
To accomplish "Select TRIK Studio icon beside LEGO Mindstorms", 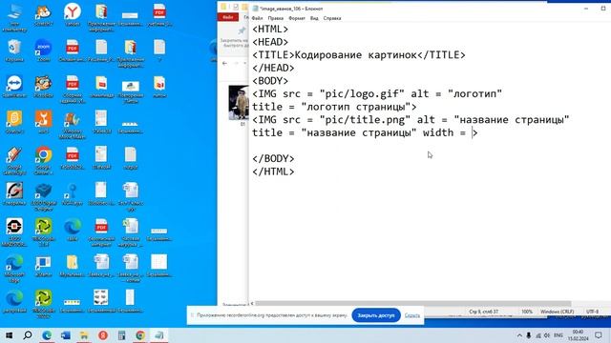I will (x=43, y=232).
